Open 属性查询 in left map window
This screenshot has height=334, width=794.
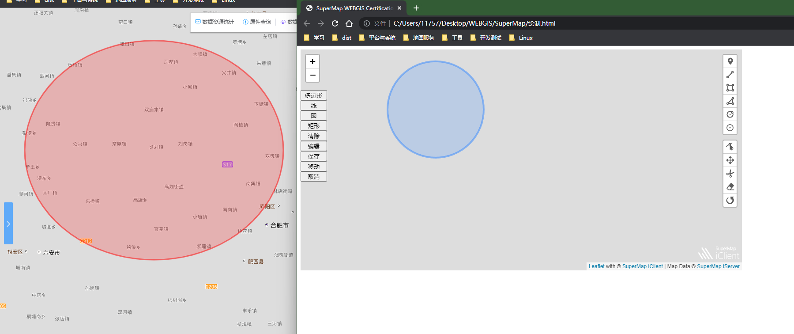point(257,22)
